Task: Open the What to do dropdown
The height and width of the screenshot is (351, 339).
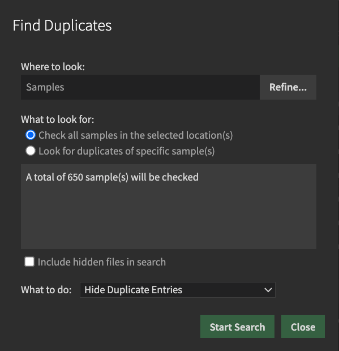Action: click(x=178, y=290)
